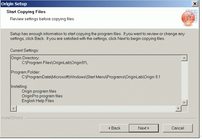Click the settings list scroll down arrow

click(x=184, y=103)
